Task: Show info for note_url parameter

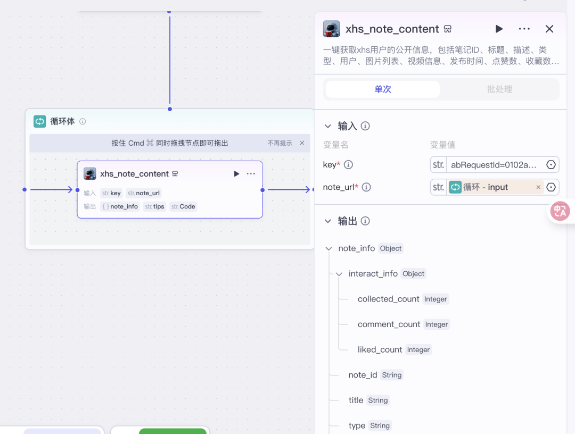Action: click(x=366, y=187)
